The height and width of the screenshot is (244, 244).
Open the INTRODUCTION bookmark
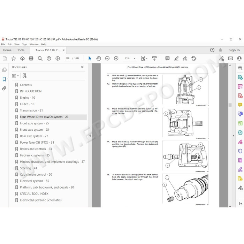coord(31,91)
